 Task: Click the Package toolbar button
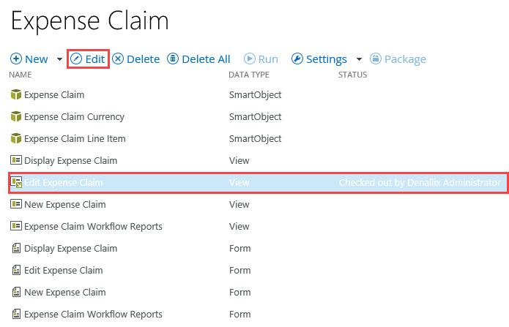click(x=398, y=59)
